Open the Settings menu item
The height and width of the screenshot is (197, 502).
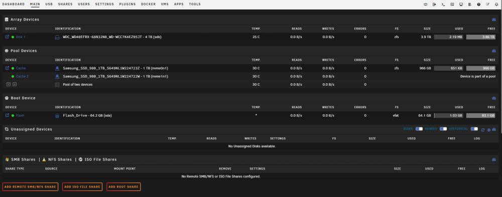104,4
